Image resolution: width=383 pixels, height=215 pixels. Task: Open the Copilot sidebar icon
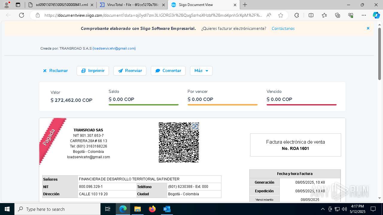pyautogui.click(x=376, y=15)
